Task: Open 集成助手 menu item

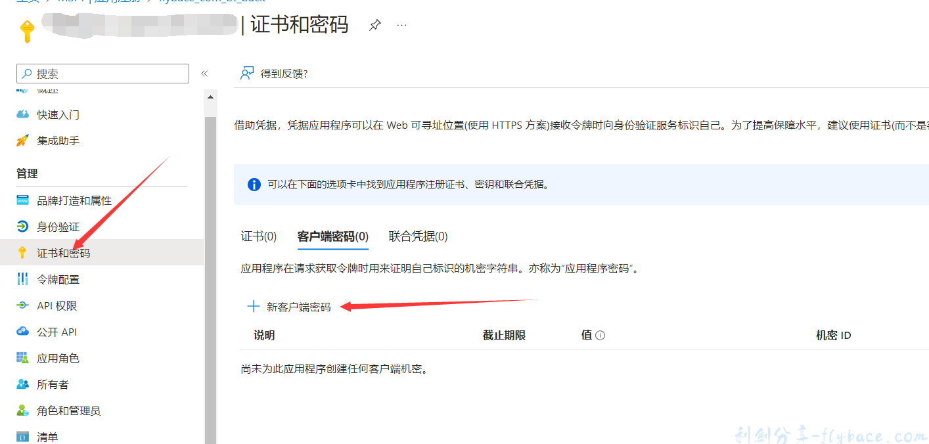Action: 58,141
